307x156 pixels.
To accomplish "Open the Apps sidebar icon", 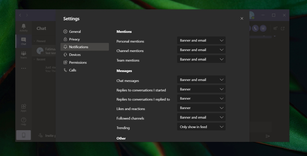I will click(24, 107).
